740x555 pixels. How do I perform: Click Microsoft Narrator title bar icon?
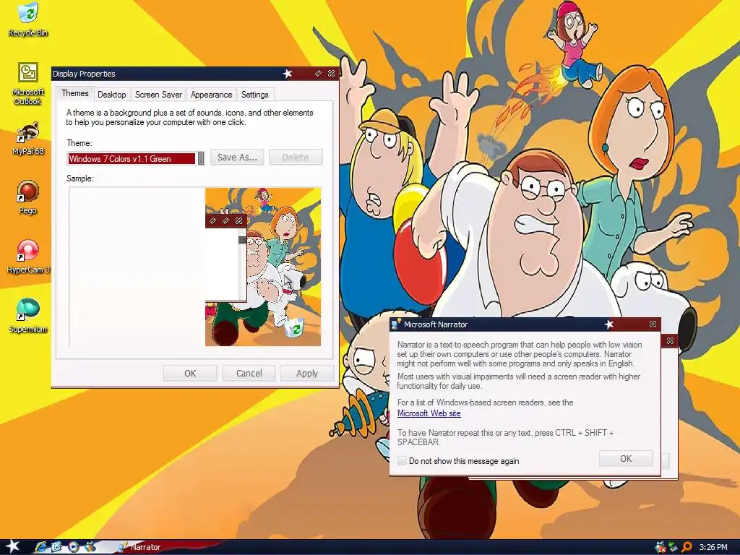(396, 324)
